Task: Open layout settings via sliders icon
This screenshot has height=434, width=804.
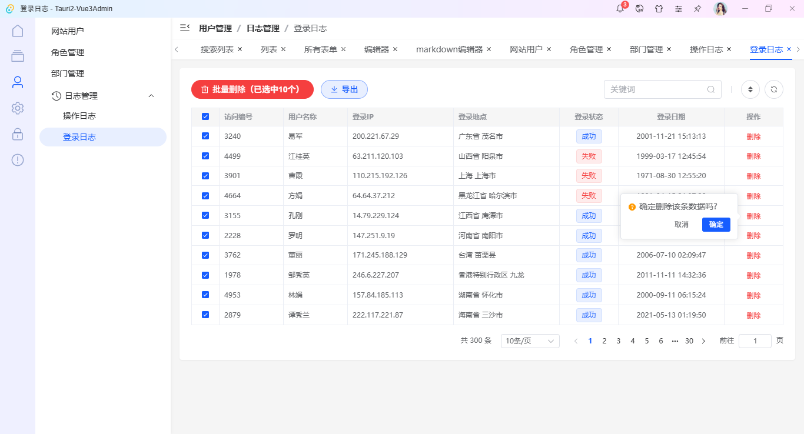Action: click(679, 9)
